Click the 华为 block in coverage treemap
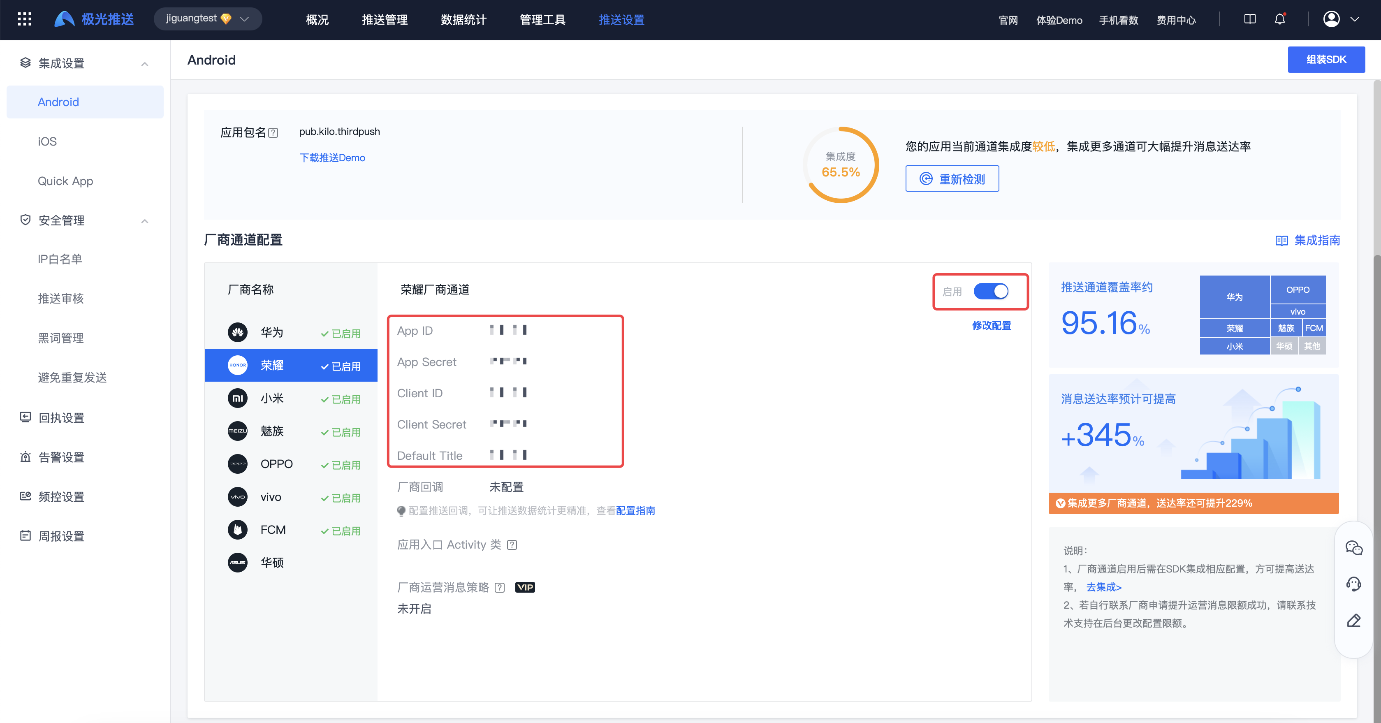 click(1234, 297)
